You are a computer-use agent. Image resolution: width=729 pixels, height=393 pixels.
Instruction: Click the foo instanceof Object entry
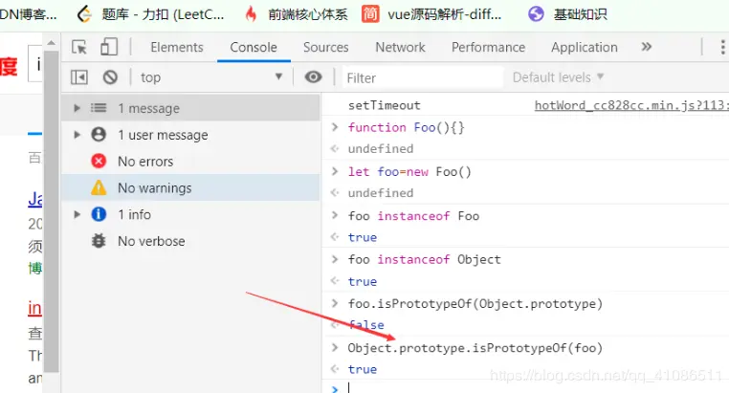(x=425, y=259)
